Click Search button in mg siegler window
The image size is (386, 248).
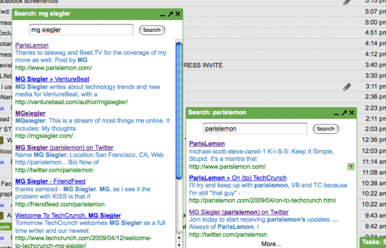152,30
